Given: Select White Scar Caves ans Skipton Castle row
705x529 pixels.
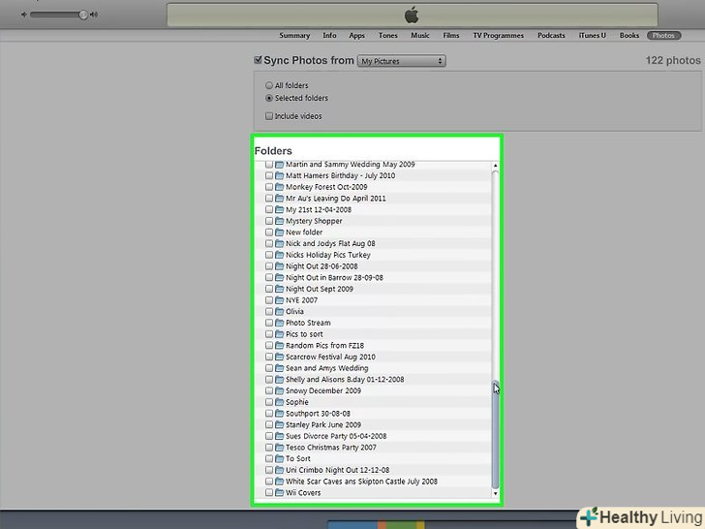Looking at the screenshot, I should click(x=373, y=482).
